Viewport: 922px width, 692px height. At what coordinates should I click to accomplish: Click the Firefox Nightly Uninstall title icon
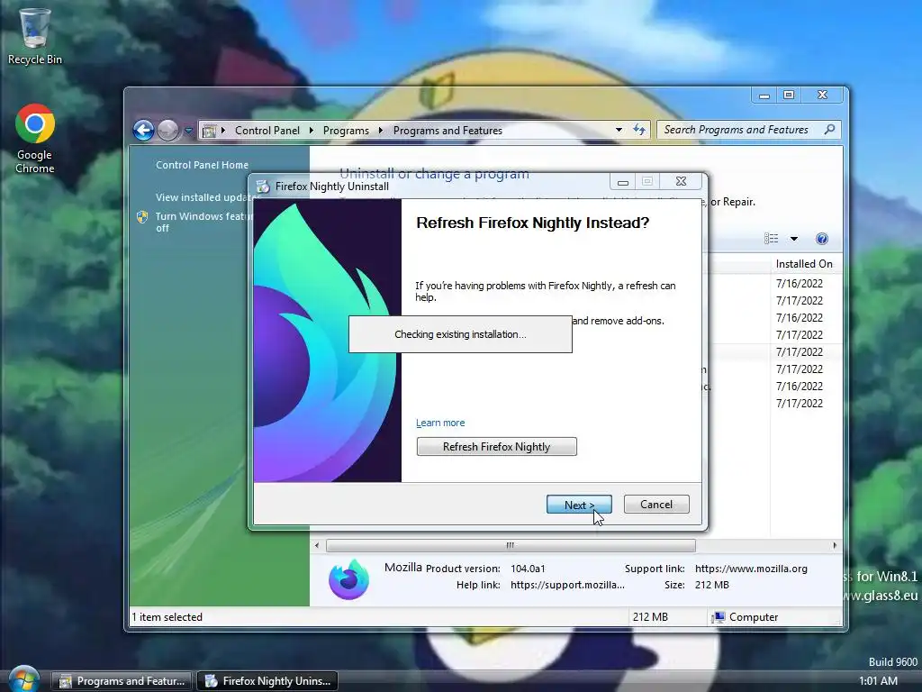pos(263,187)
